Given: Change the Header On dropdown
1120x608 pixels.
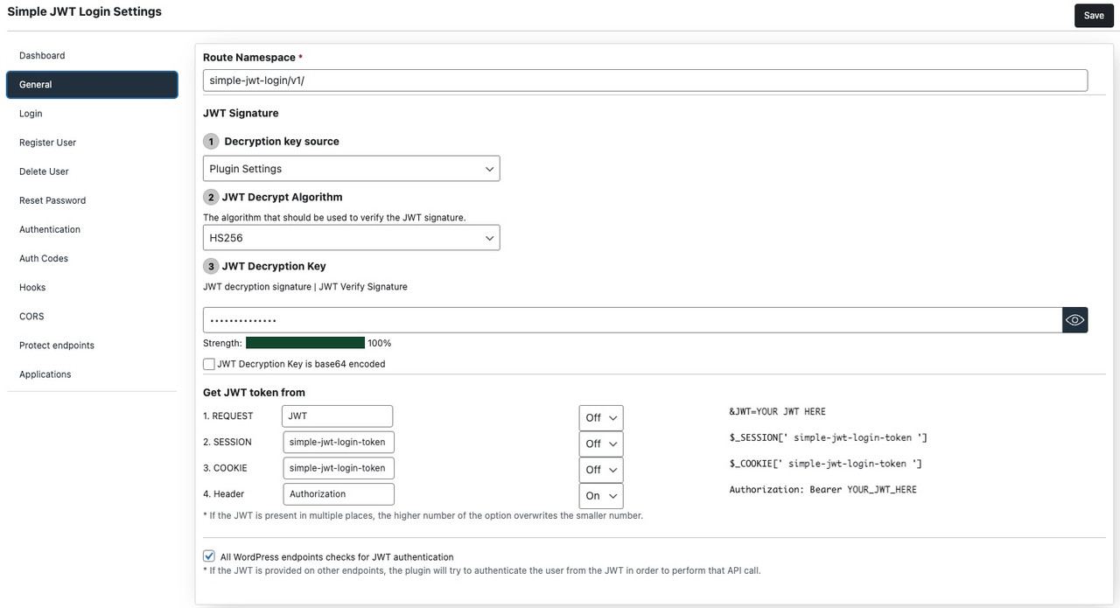Looking at the screenshot, I should (601, 496).
